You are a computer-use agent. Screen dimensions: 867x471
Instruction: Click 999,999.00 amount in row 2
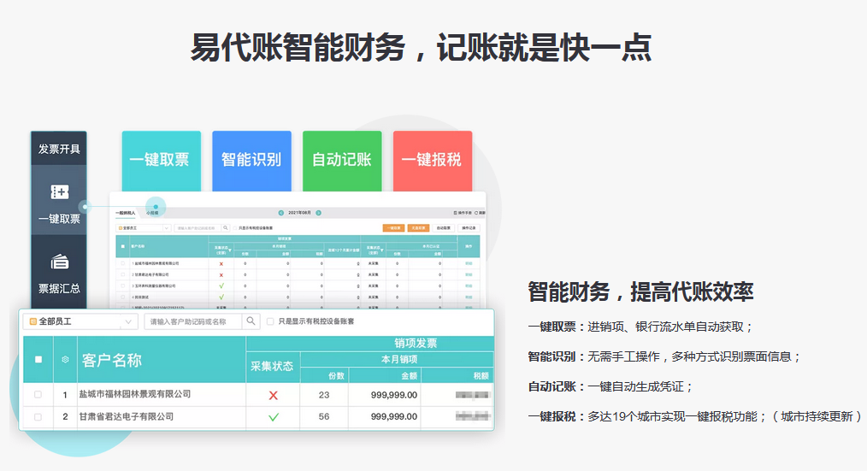pos(394,417)
